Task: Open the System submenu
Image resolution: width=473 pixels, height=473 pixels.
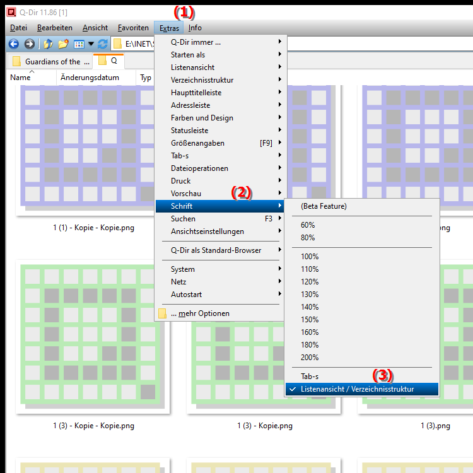Action: point(219,269)
